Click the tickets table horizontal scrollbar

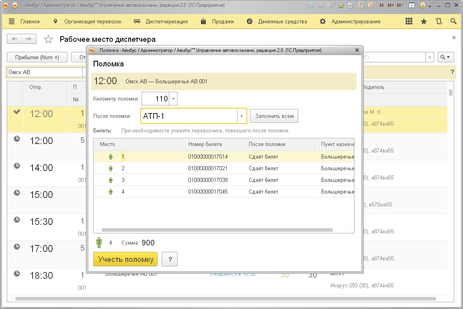pos(217,230)
